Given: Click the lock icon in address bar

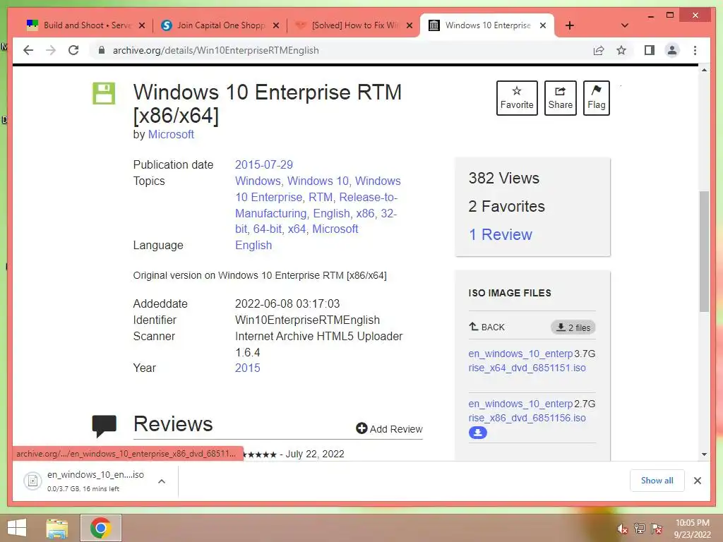Looking at the screenshot, I should tap(102, 50).
